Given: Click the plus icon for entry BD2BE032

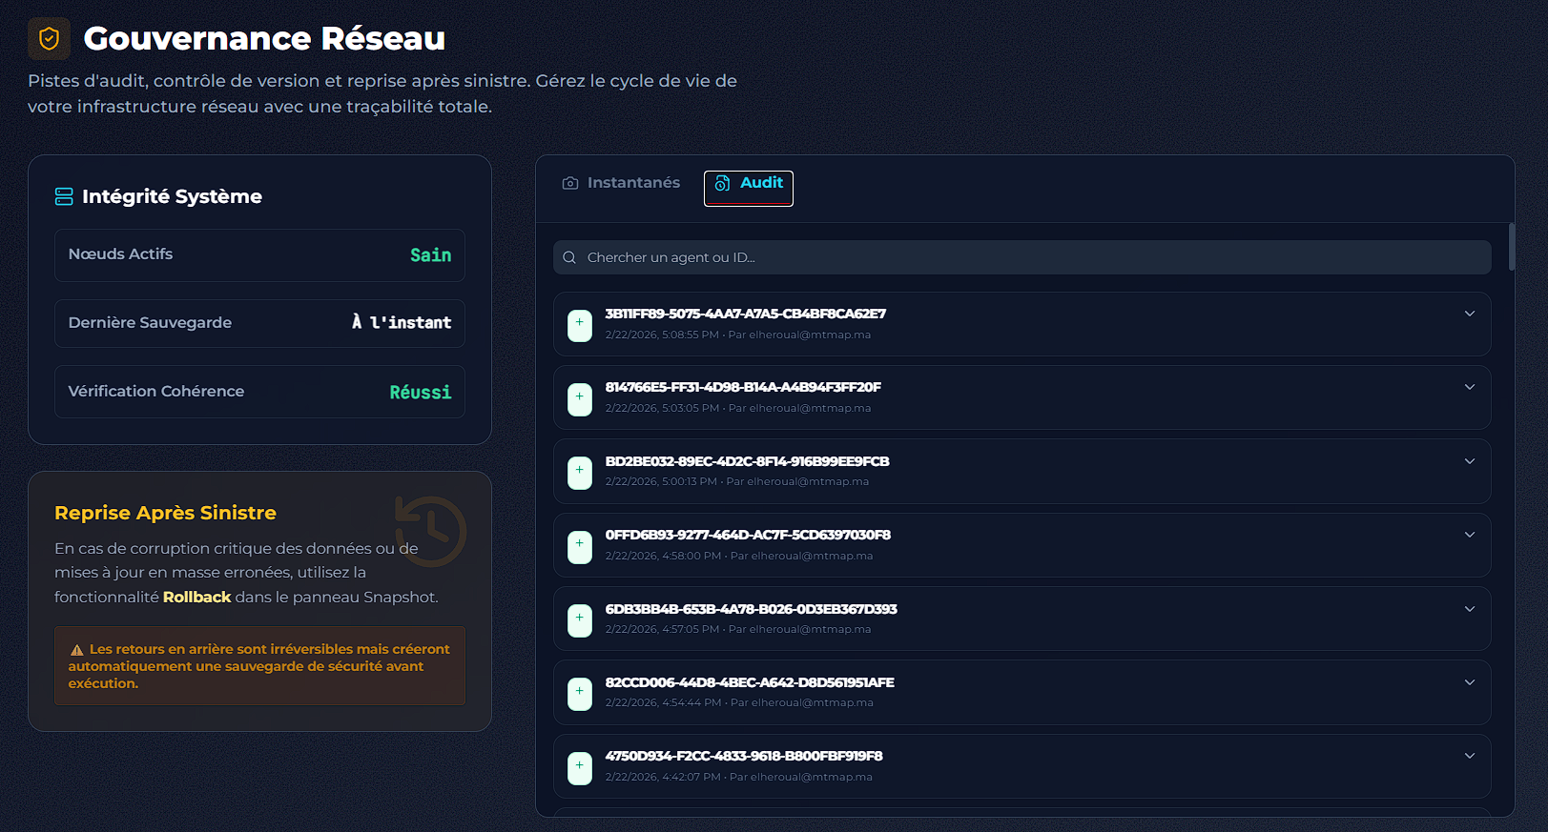Looking at the screenshot, I should tap(580, 472).
